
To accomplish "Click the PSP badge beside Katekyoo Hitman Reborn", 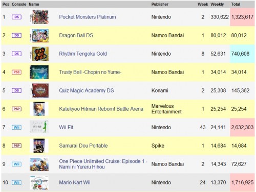I will pos(16,109).
